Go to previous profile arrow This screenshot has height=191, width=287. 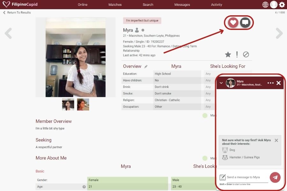click(x=8, y=33)
